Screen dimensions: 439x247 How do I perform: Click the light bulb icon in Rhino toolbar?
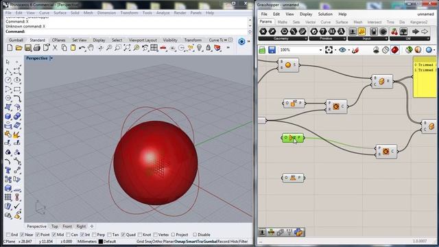tap(199, 48)
